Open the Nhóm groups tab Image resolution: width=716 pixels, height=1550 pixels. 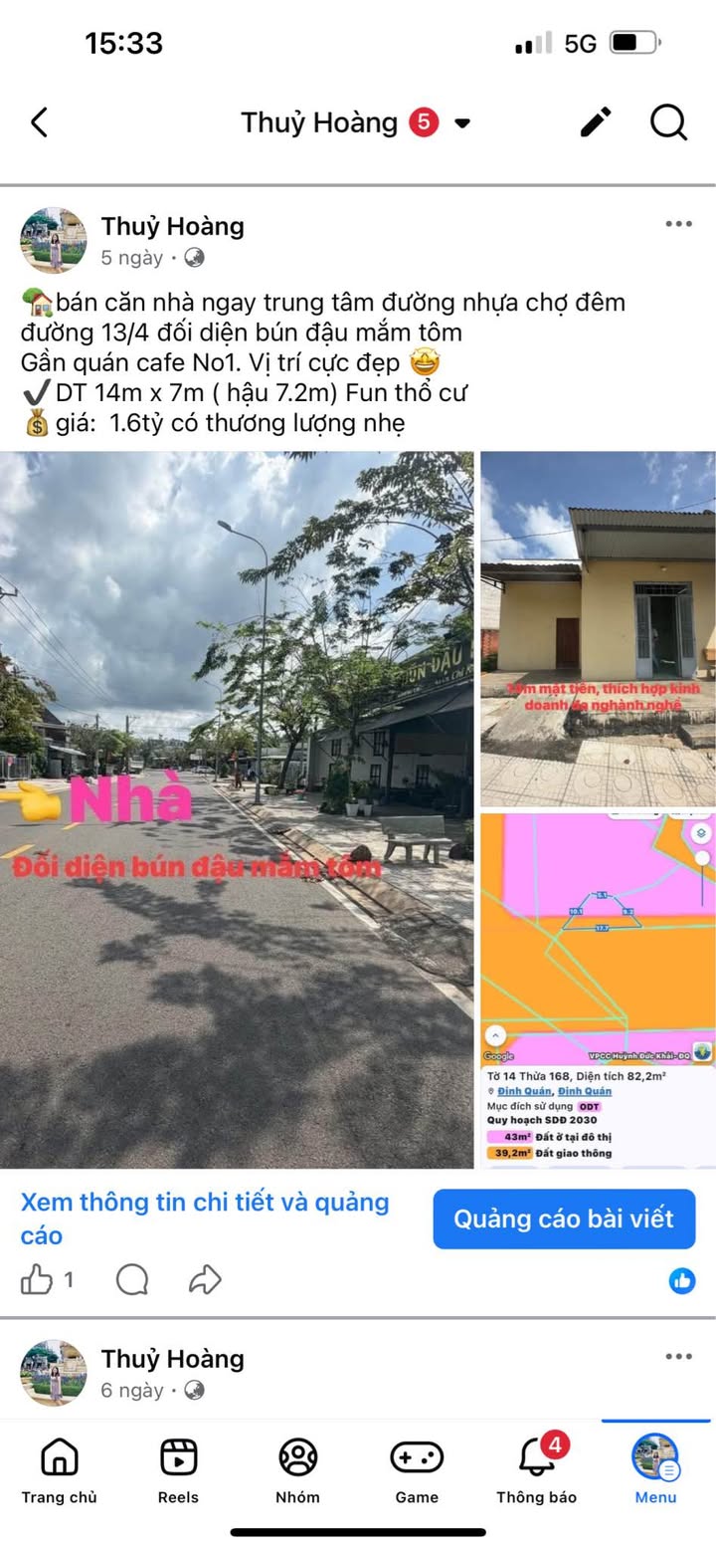tap(297, 1469)
